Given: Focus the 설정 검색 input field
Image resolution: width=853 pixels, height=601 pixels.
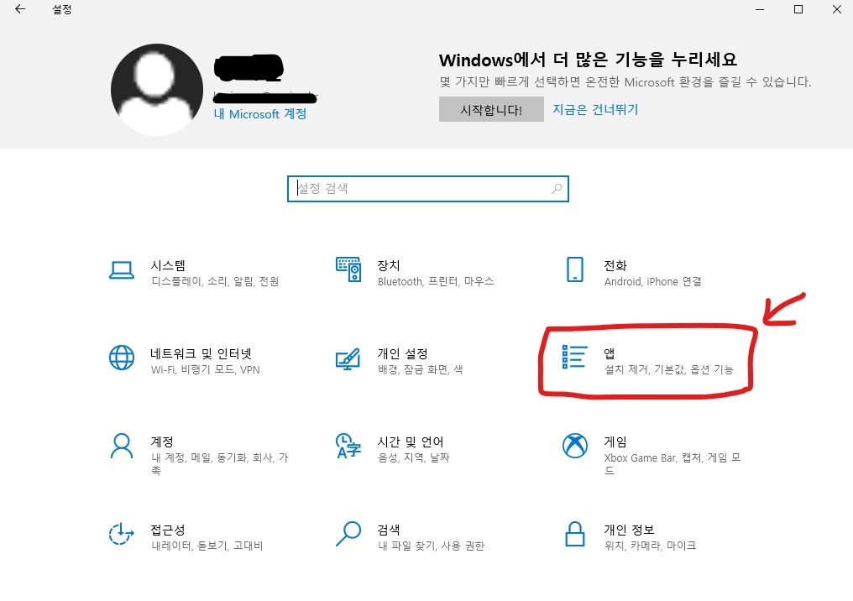Looking at the screenshot, I should coord(428,189).
